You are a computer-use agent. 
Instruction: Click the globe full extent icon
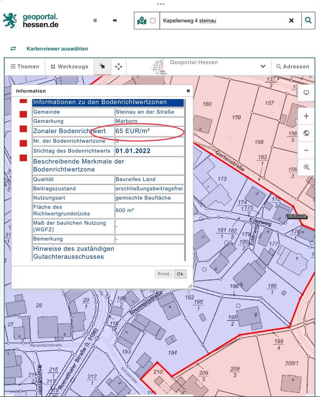click(x=306, y=133)
